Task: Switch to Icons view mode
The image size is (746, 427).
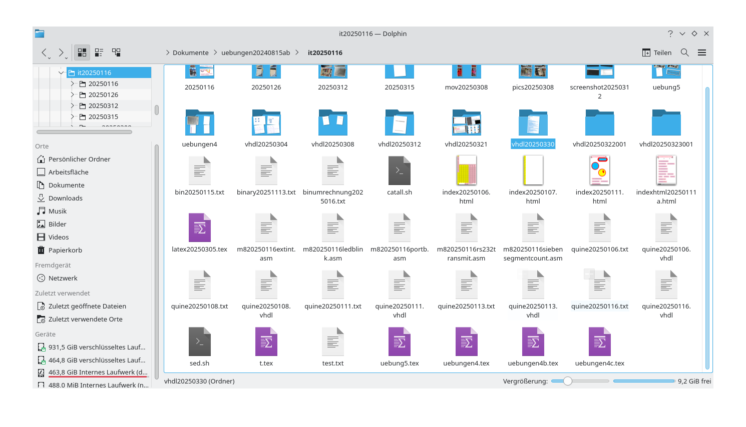Action: [82, 52]
